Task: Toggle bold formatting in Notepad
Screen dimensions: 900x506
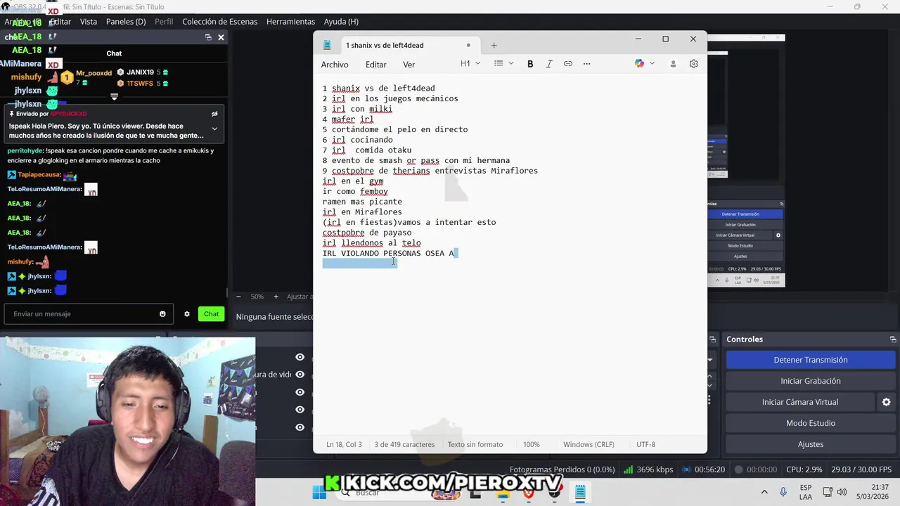Action: 530,64
